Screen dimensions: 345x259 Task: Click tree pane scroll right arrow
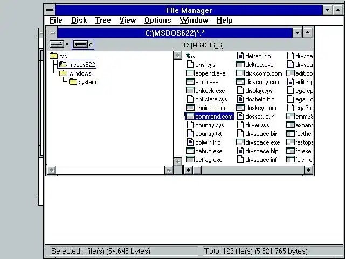coord(169,171)
